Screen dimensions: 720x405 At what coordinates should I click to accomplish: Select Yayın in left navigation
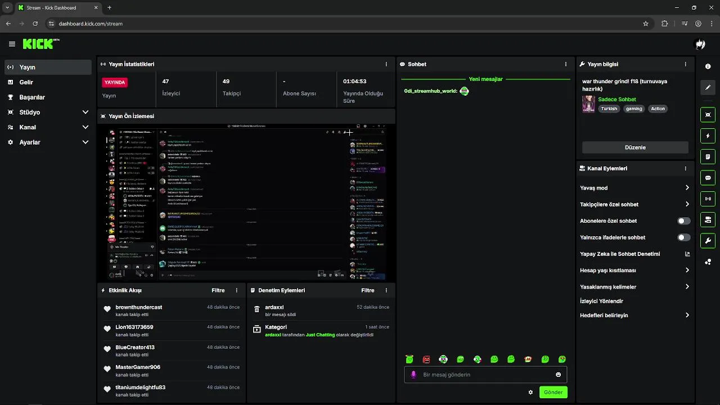(x=48, y=67)
